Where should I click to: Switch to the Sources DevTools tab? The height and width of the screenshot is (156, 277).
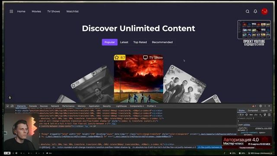point(44,106)
